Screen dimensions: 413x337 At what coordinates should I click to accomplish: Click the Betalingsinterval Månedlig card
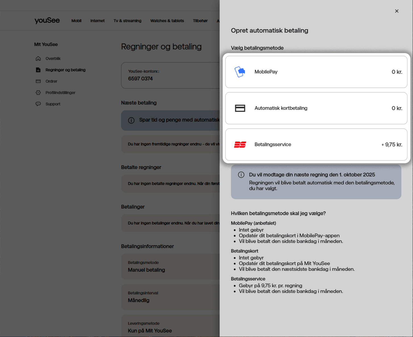pyautogui.click(x=170, y=297)
